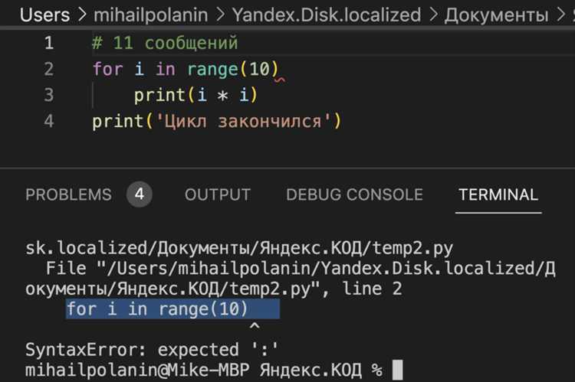575x382 pixels.
Task: Open the mihailpolanin breadcrumb folder
Action: point(151,15)
